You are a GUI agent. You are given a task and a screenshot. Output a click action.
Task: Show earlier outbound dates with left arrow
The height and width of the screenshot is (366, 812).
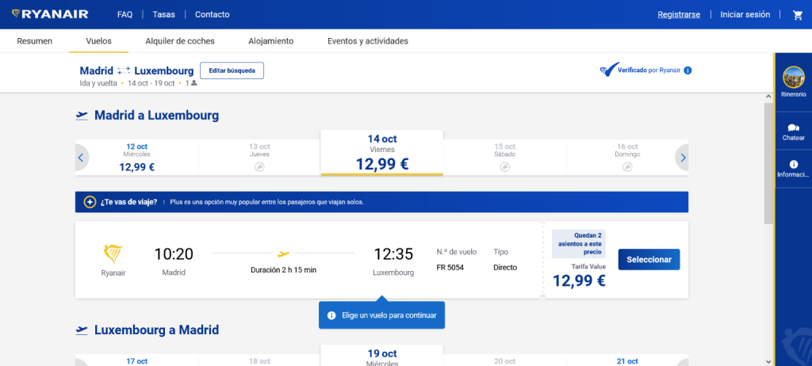click(82, 158)
